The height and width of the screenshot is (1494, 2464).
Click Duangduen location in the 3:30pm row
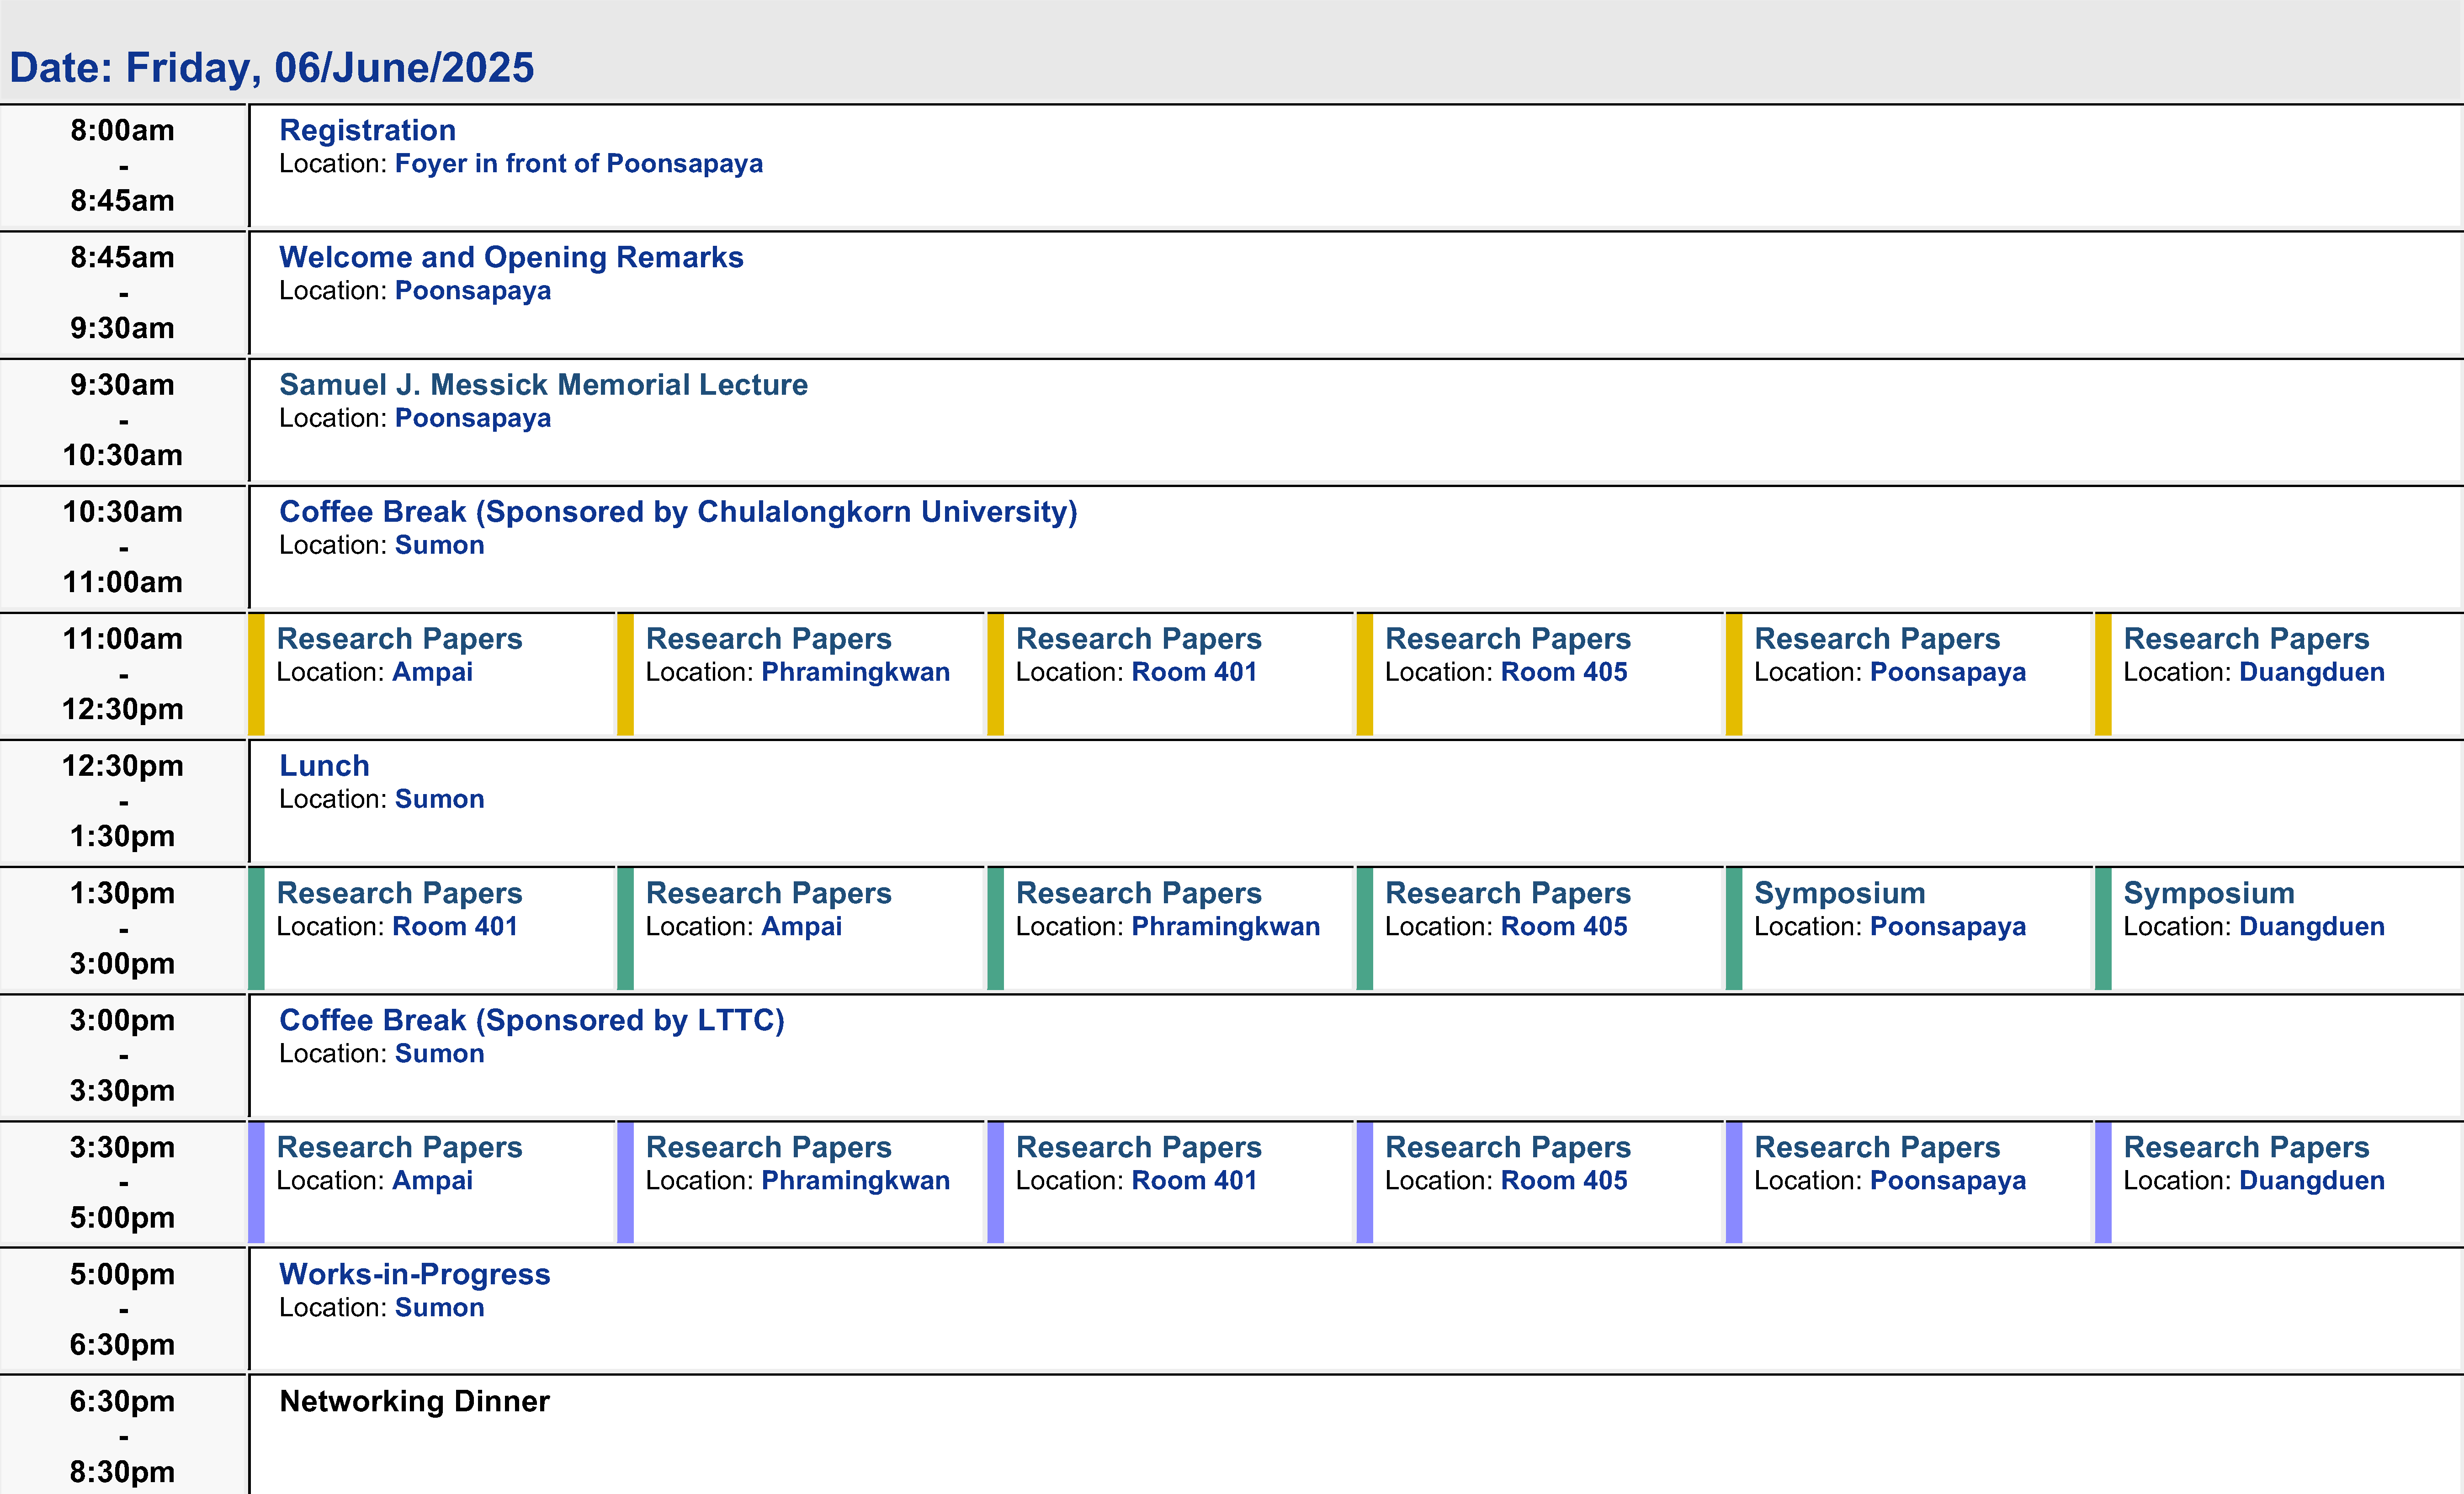pos(2312,1180)
